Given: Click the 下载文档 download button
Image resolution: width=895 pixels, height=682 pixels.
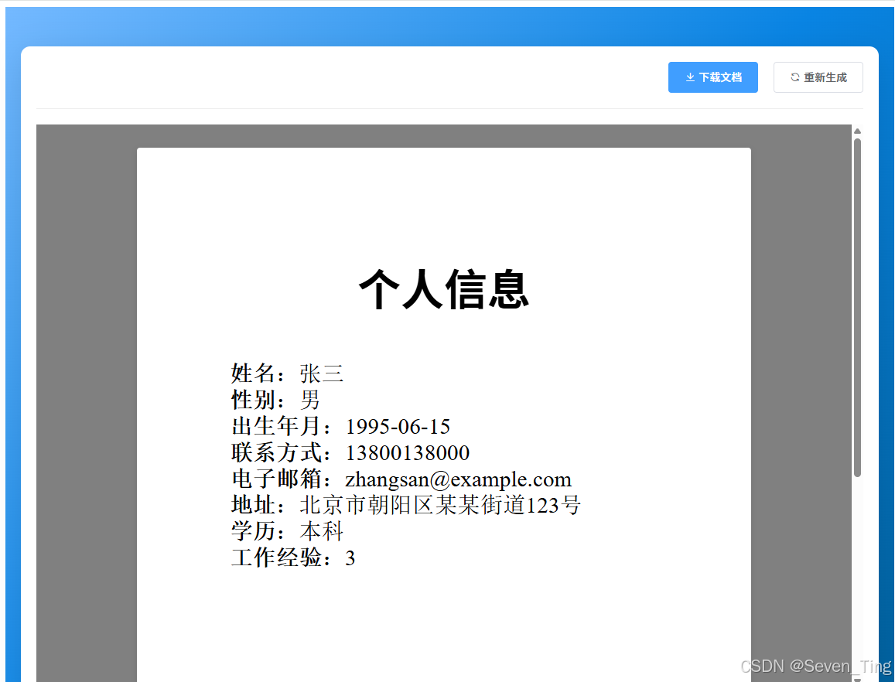Looking at the screenshot, I should [713, 77].
